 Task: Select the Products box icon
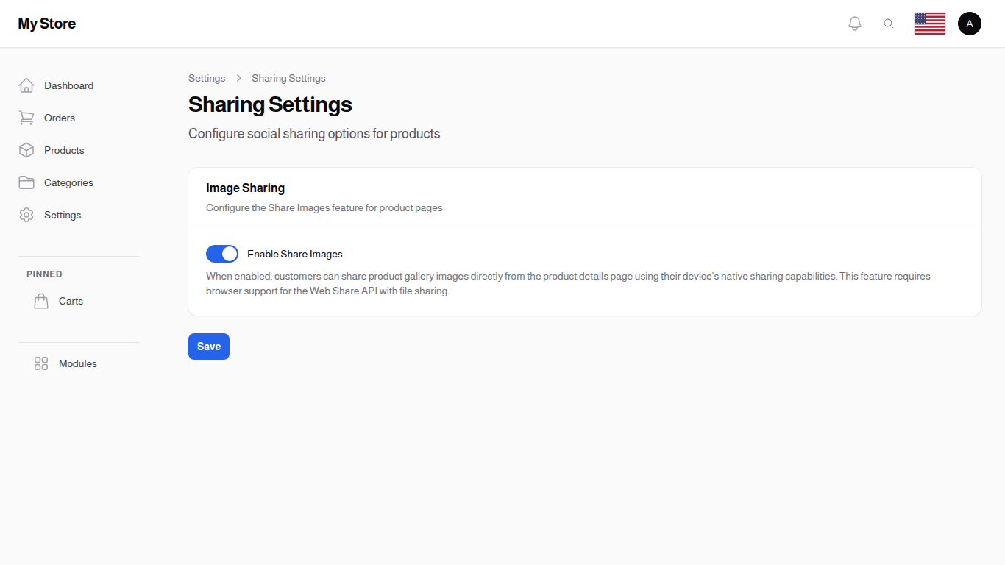point(26,149)
